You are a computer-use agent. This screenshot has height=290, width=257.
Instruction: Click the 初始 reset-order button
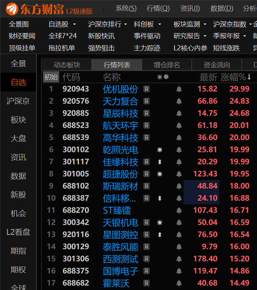pyautogui.click(x=51, y=77)
